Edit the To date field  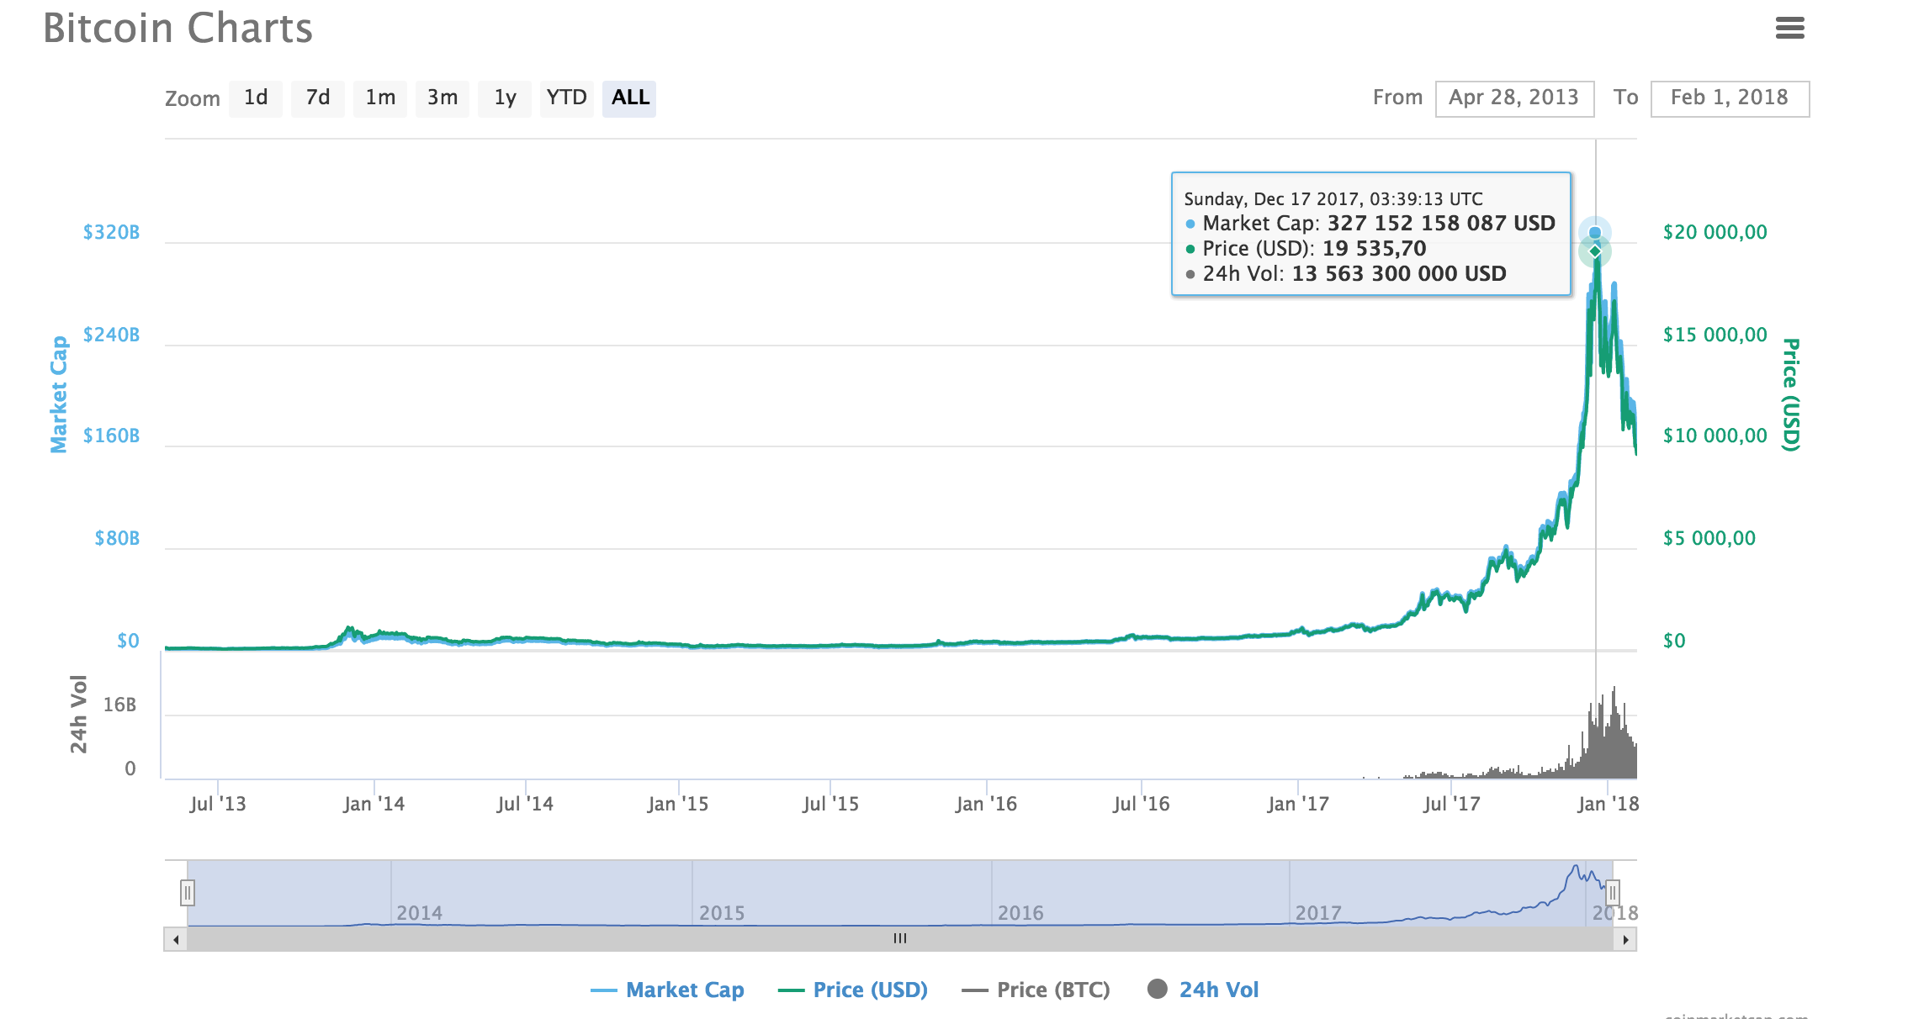1730,98
